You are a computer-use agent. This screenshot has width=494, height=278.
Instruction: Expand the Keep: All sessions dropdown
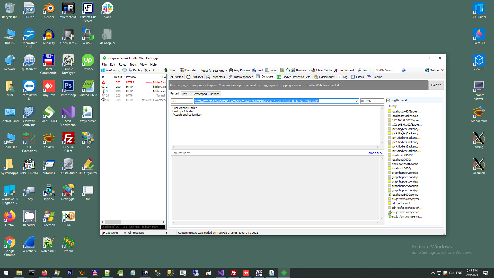[214, 71]
